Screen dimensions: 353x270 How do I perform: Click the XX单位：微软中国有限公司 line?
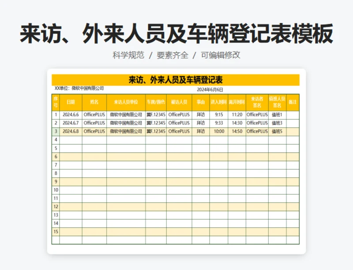(79, 88)
